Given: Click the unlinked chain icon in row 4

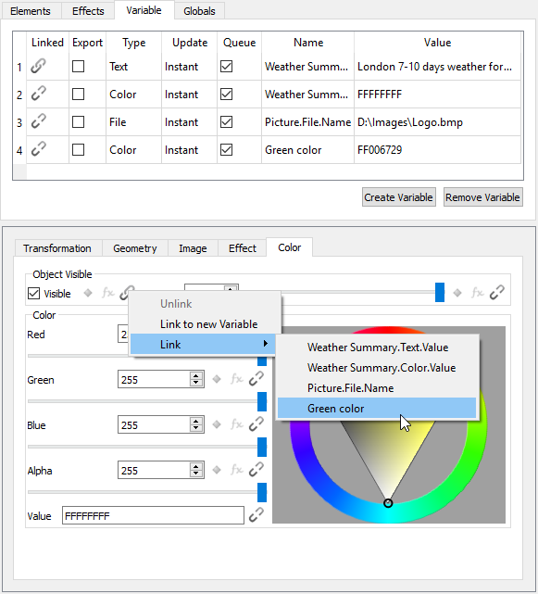Looking at the screenshot, I should pos(38,149).
